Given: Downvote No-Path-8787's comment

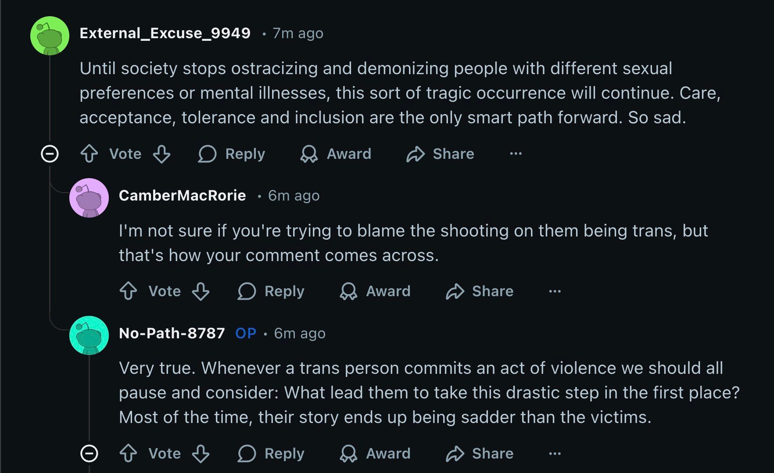Looking at the screenshot, I should click(201, 453).
